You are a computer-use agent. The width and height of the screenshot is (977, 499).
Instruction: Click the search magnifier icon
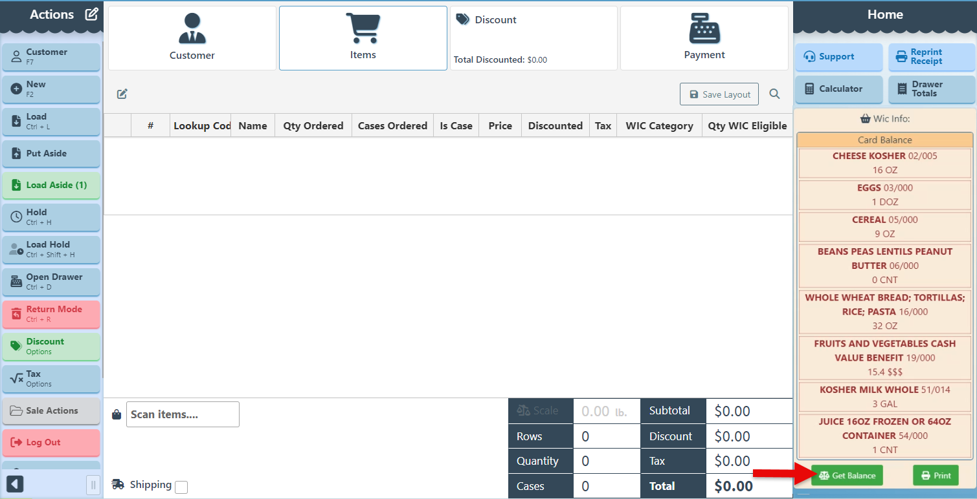click(774, 94)
